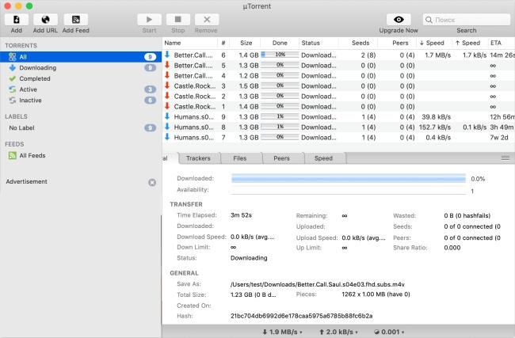
Task: Select the Active sidebar filter
Action: pyautogui.click(x=81, y=89)
